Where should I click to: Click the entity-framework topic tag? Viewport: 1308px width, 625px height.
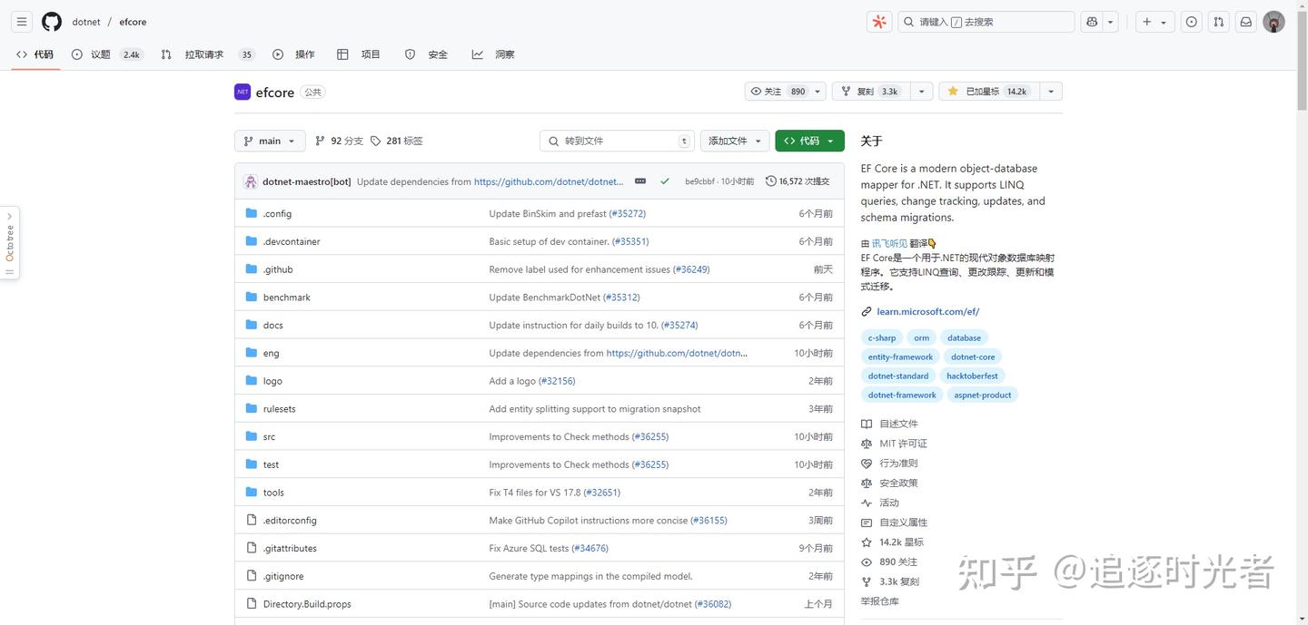point(900,356)
